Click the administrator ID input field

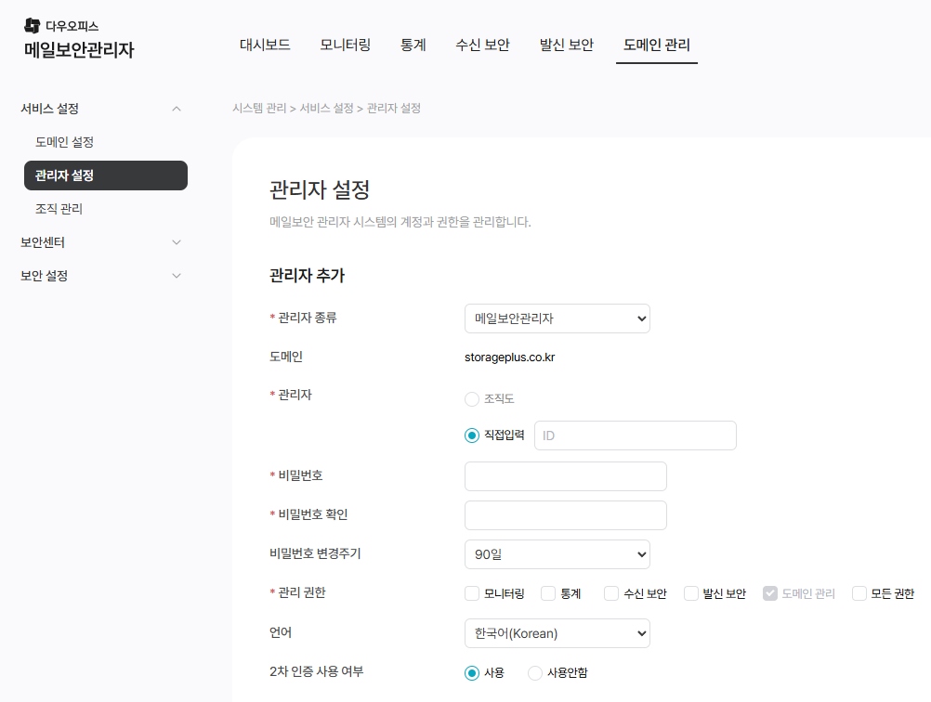[635, 435]
